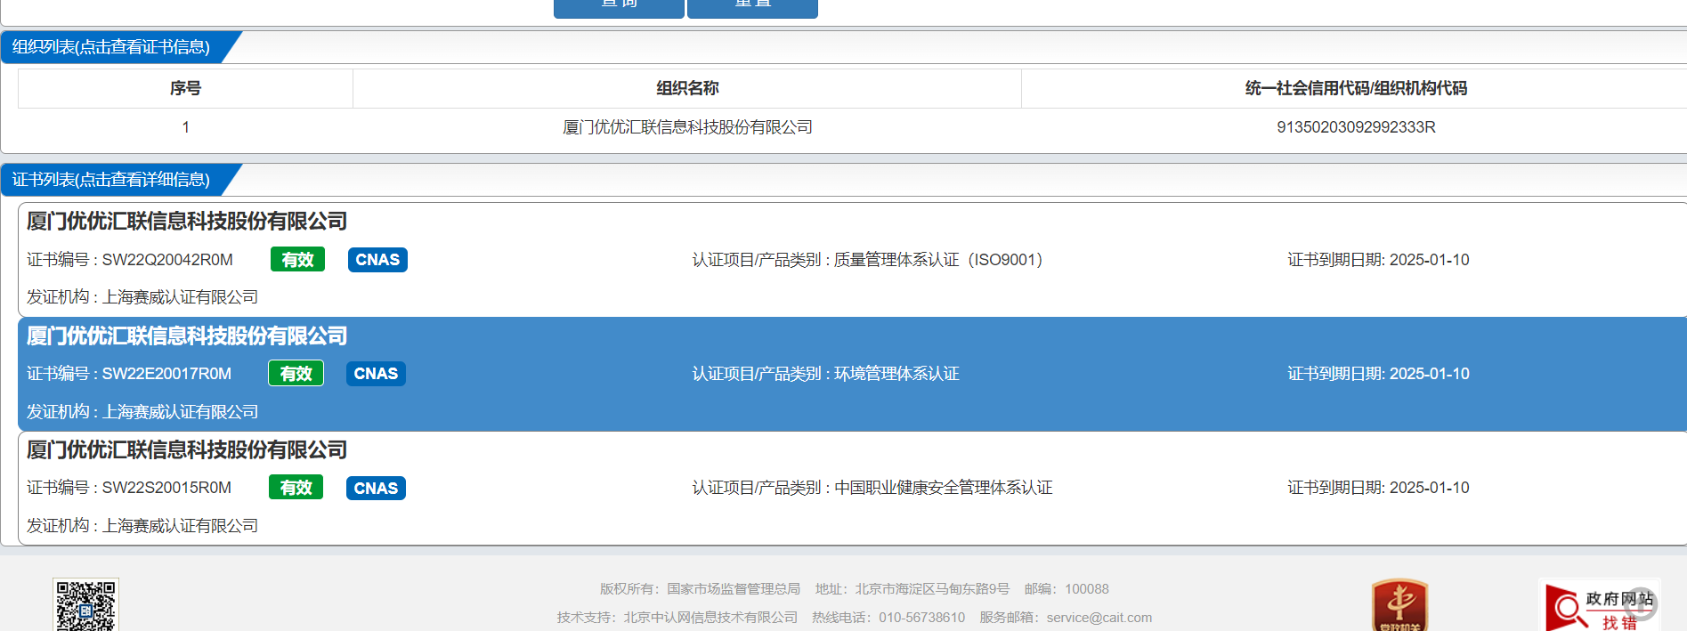The width and height of the screenshot is (1687, 631).
Task: Click CNAS badge beside SW22E20017R0M
Action: 376,374
